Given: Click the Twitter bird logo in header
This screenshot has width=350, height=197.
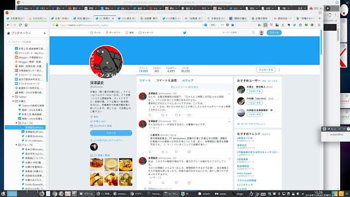Looking at the screenshot, I should (185, 33).
